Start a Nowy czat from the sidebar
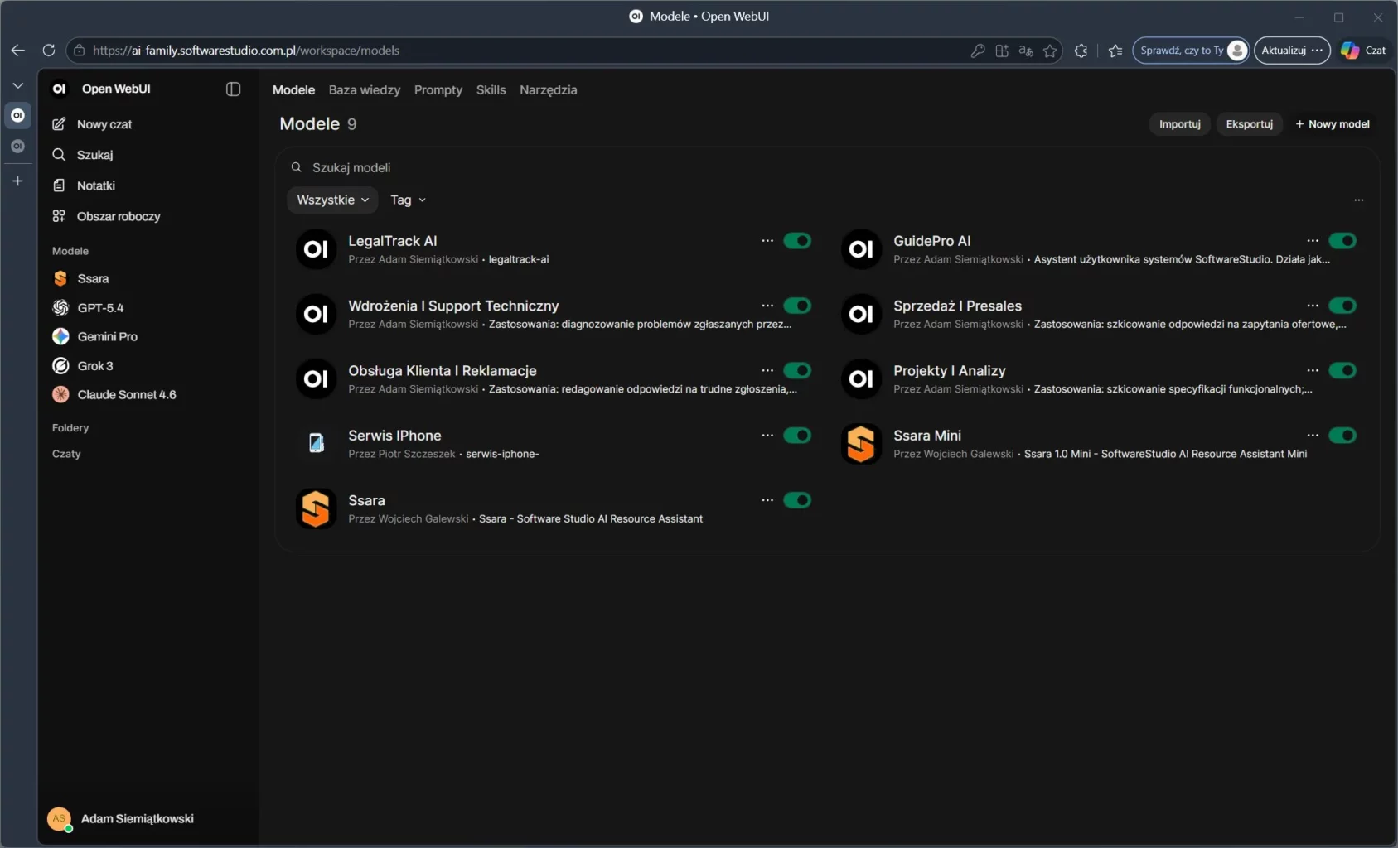 (x=104, y=123)
